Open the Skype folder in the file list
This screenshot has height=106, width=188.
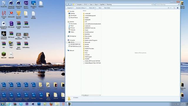pyautogui.click(x=86, y=51)
